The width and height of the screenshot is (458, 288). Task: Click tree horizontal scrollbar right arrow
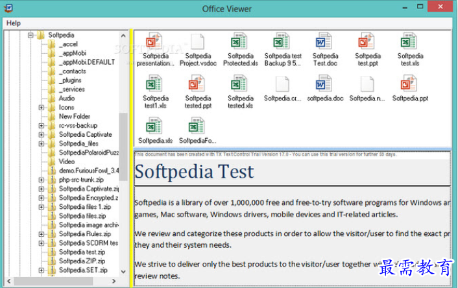114,281
